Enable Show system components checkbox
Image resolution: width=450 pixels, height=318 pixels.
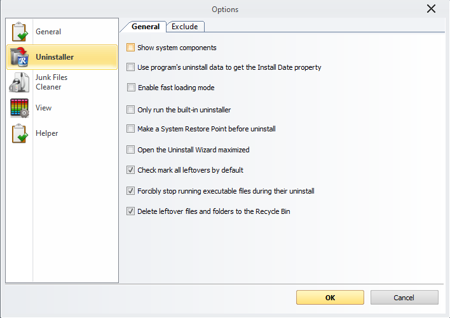(131, 48)
